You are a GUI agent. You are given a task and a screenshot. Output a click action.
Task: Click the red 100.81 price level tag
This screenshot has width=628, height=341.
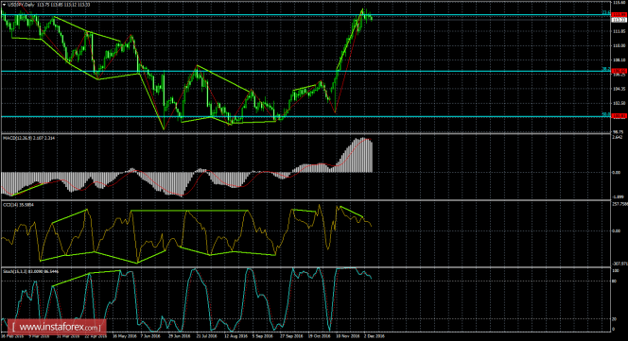(x=619, y=116)
